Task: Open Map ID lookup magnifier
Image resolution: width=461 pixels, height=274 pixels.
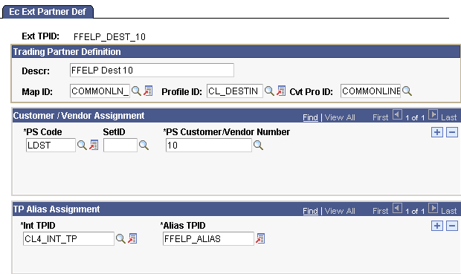Action: (136, 91)
